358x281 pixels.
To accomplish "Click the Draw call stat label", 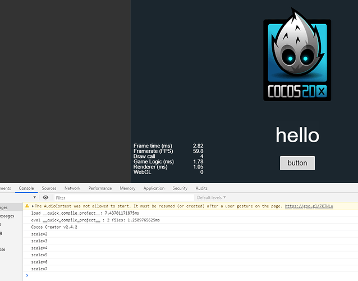I will [x=144, y=156].
